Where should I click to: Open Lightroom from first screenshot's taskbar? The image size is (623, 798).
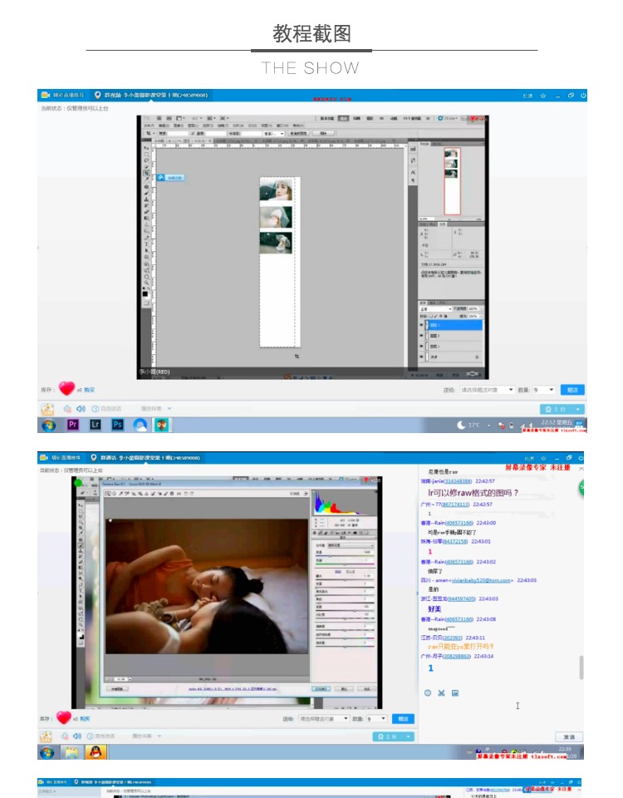[x=95, y=425]
